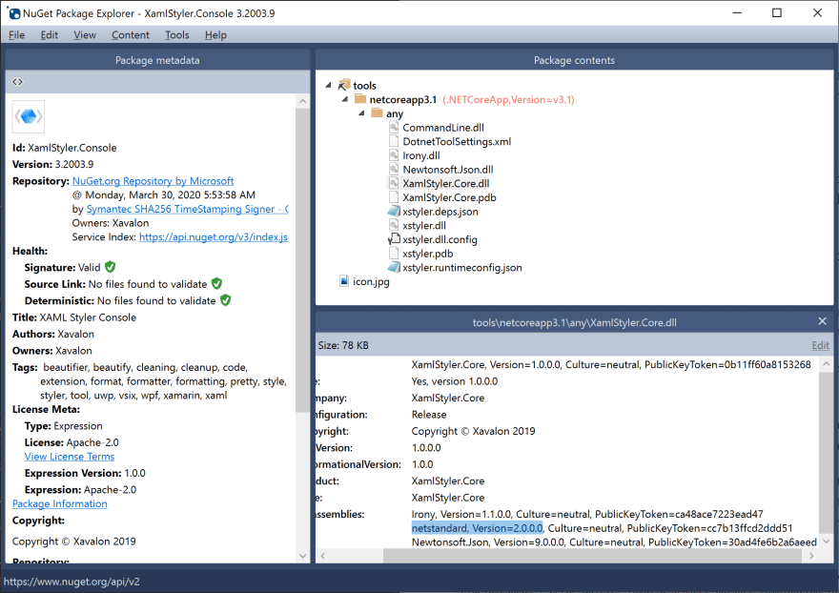Click the metadata source view icon
Viewport: 839px width, 593px height.
click(x=18, y=82)
